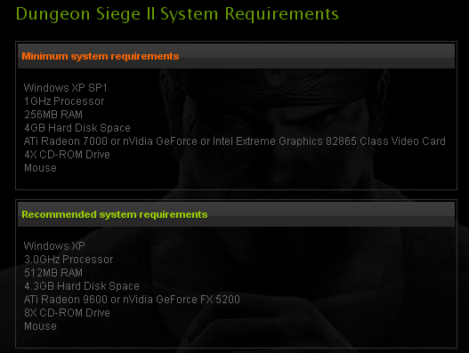469x353 pixels.
Task: Click the Windows XP SP1 line
Action: pyautogui.click(x=66, y=88)
